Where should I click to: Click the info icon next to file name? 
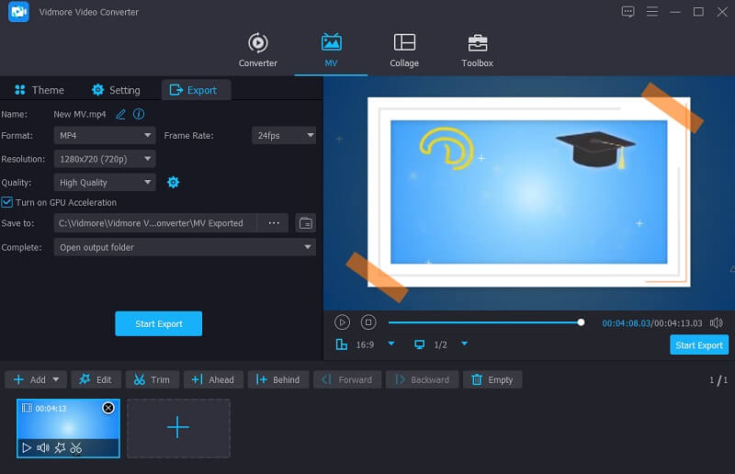(x=139, y=114)
